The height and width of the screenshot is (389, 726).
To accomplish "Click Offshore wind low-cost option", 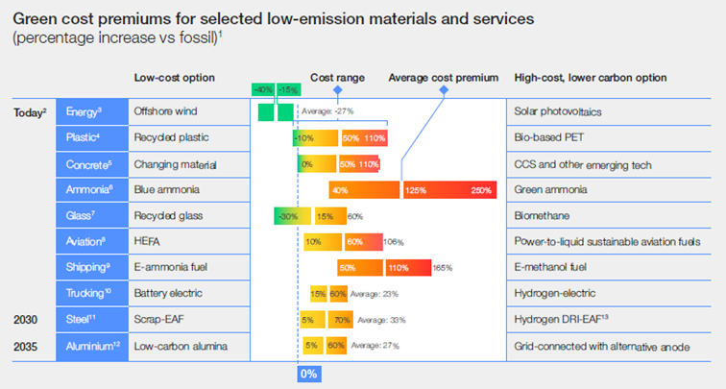I will click(166, 111).
